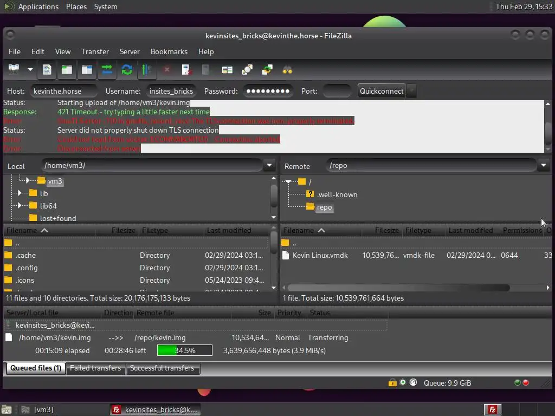
Task: Open the Applications menu in top panel
Action: 38,6
